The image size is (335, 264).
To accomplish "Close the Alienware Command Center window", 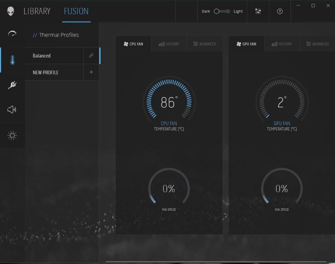I will (x=328, y=6).
